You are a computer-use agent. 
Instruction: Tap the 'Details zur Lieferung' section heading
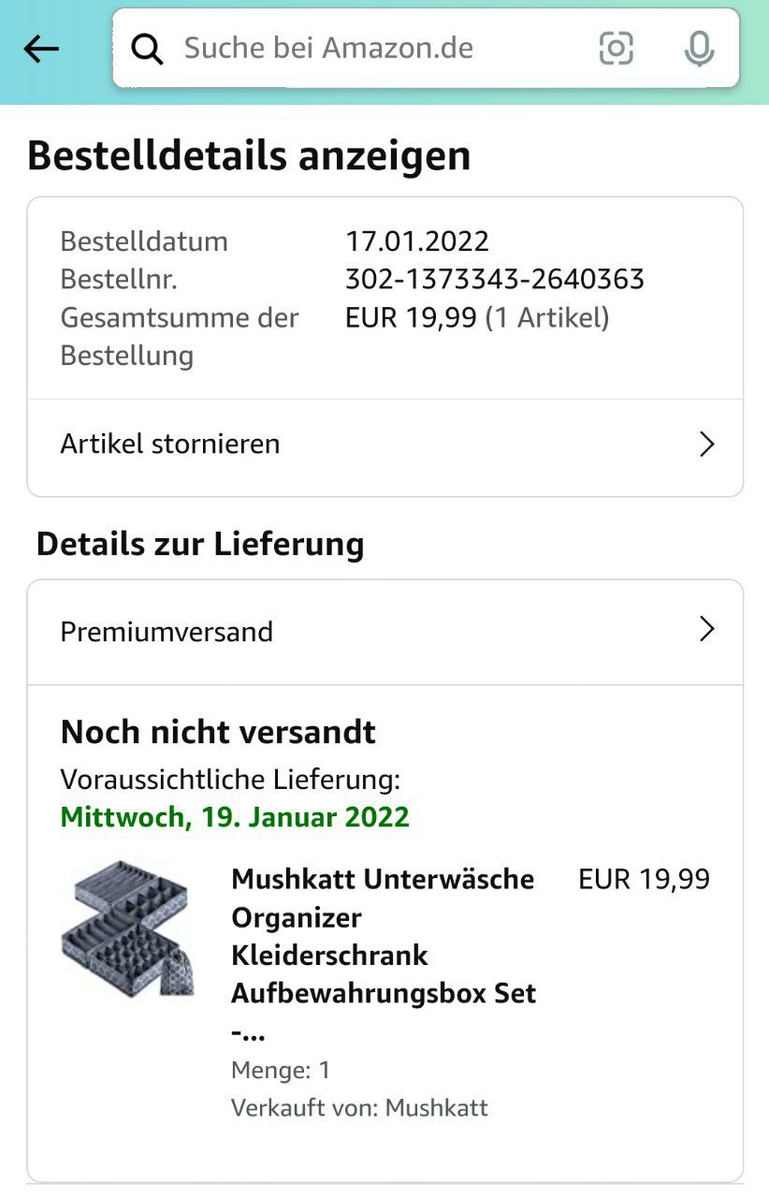click(x=200, y=544)
